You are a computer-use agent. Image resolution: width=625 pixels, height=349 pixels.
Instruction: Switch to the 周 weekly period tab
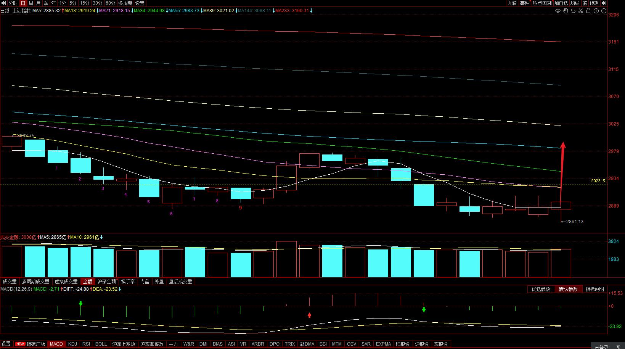(31, 3)
